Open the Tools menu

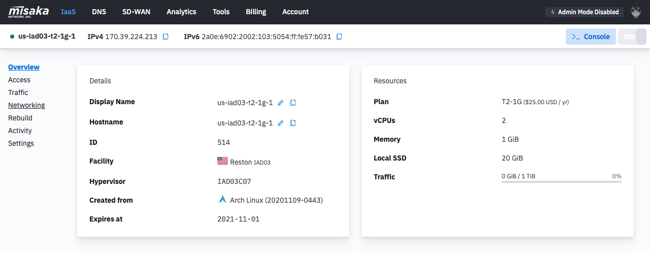[221, 12]
